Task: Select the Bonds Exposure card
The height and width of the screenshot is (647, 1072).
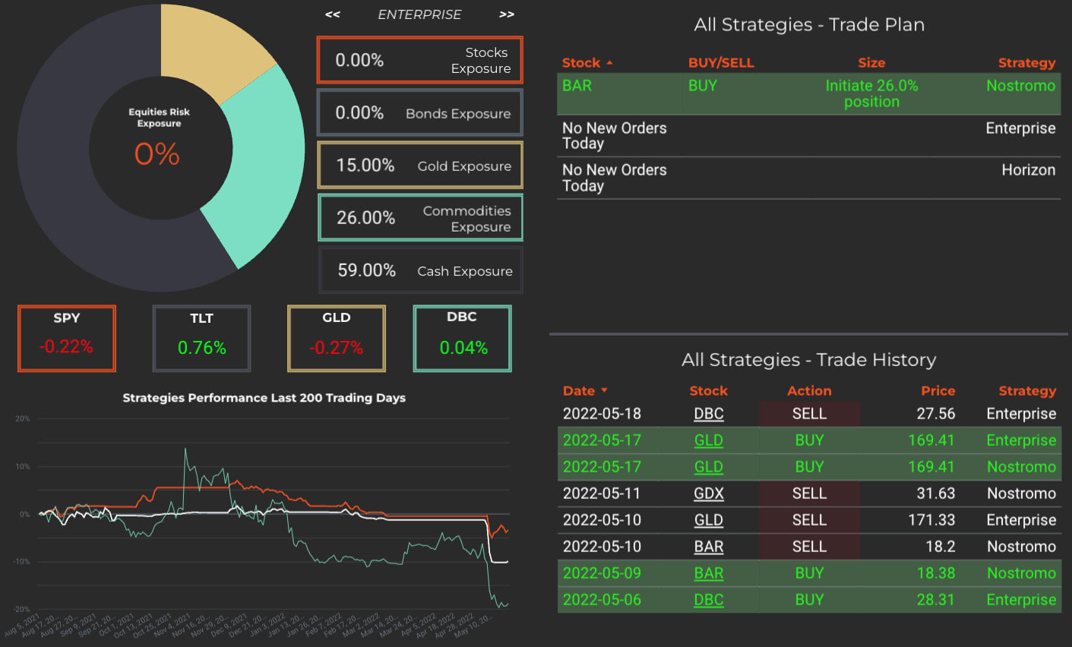Action: 419,112
